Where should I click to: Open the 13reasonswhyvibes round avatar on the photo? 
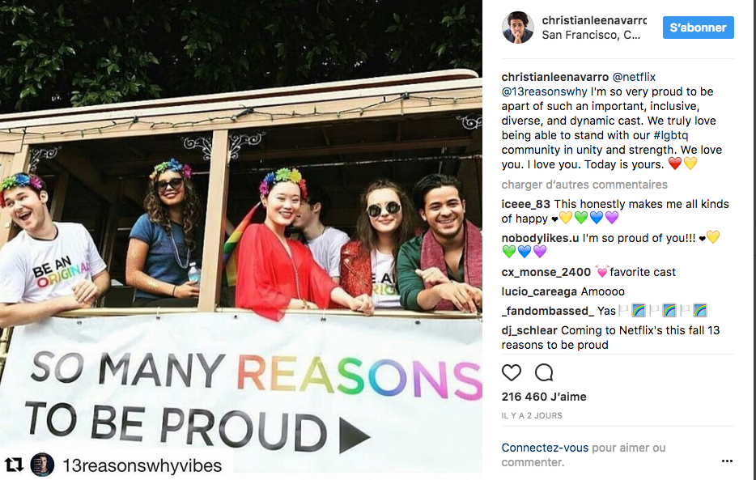[x=42, y=465]
